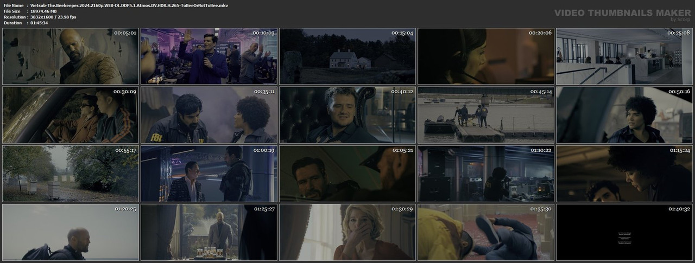The width and height of the screenshot is (695, 263).
Task: Click the file name ending ToBeeOrNotToBee.mkv
Action: (129, 5)
